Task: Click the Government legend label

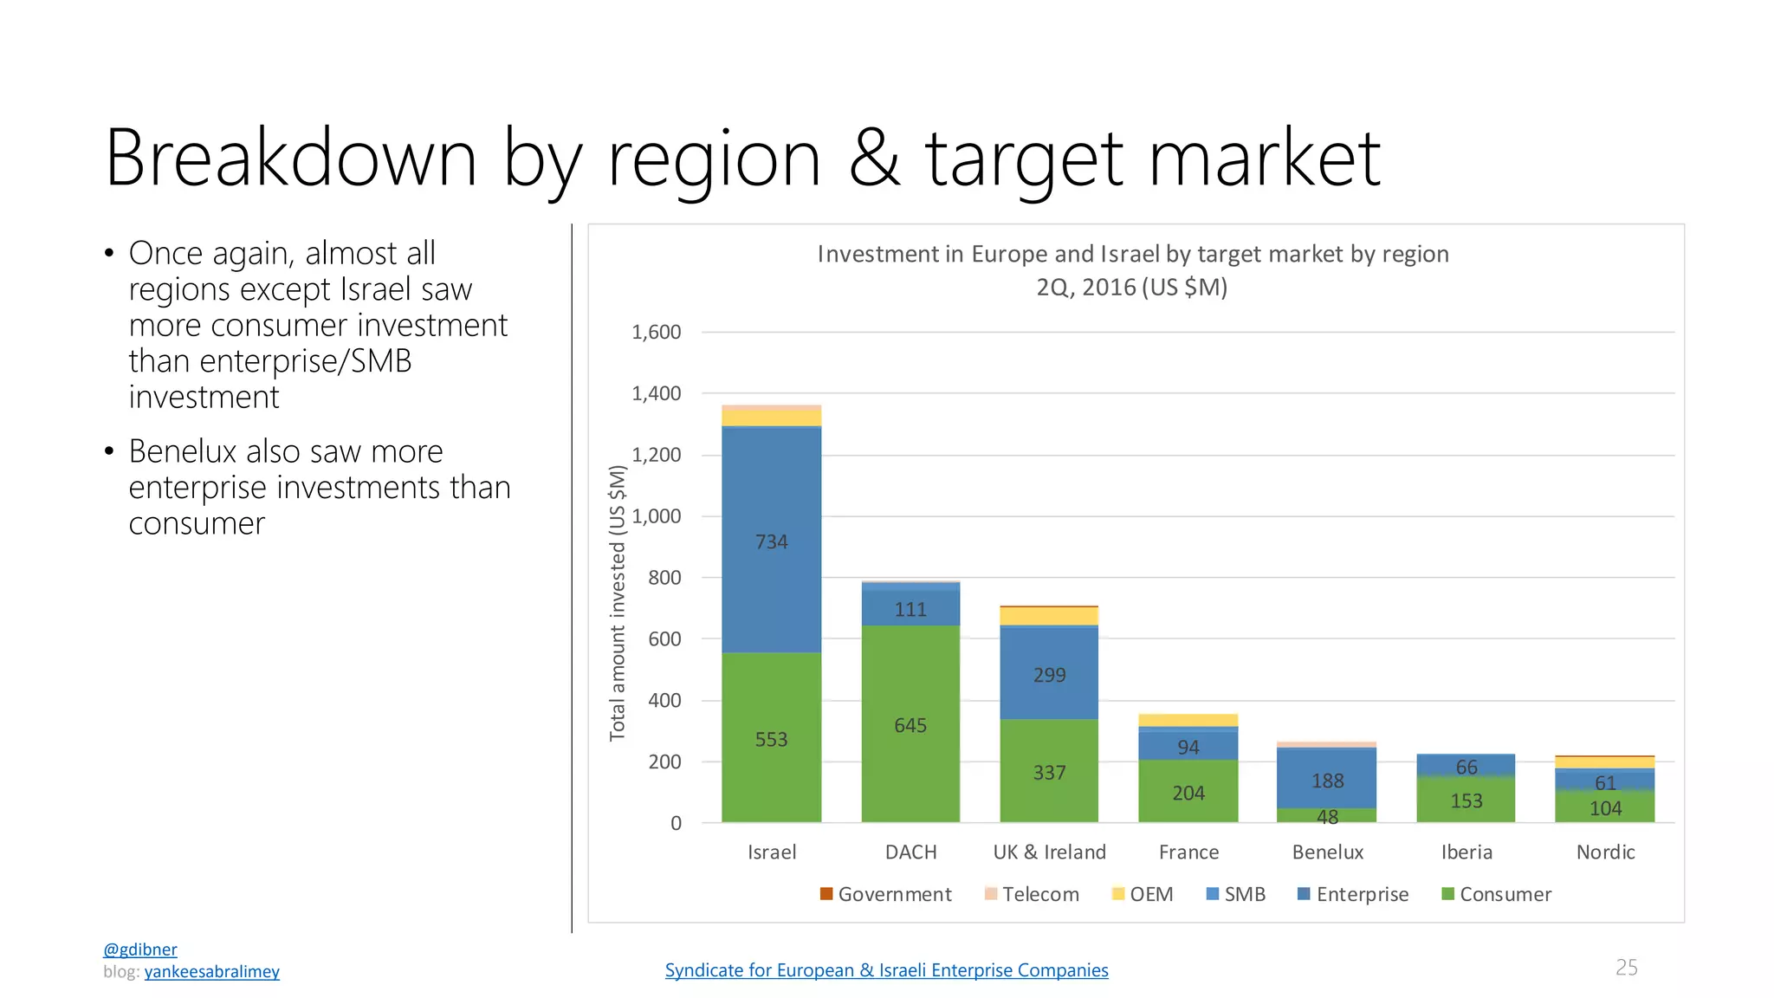Action: point(895,894)
